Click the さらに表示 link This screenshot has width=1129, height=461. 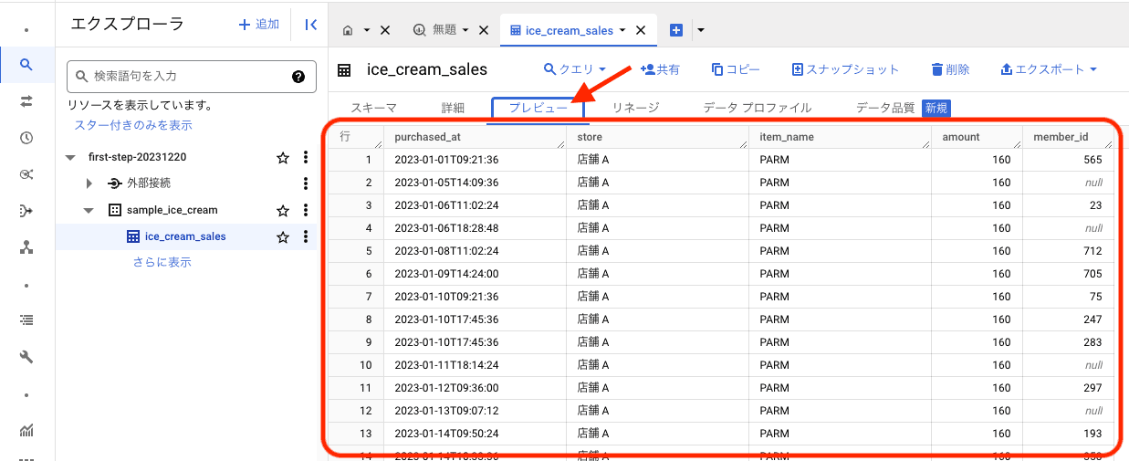click(x=162, y=263)
